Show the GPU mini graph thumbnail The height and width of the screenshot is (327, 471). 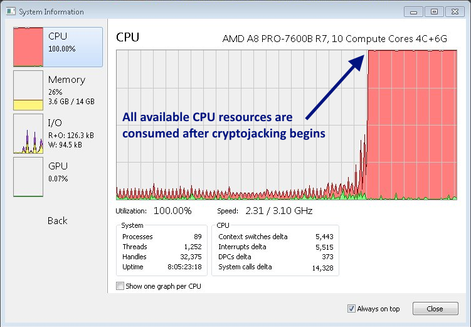(28, 177)
